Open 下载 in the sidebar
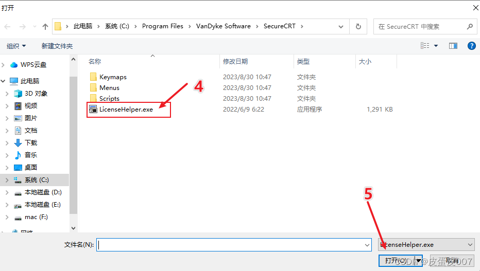The width and height of the screenshot is (480, 271). (30, 142)
